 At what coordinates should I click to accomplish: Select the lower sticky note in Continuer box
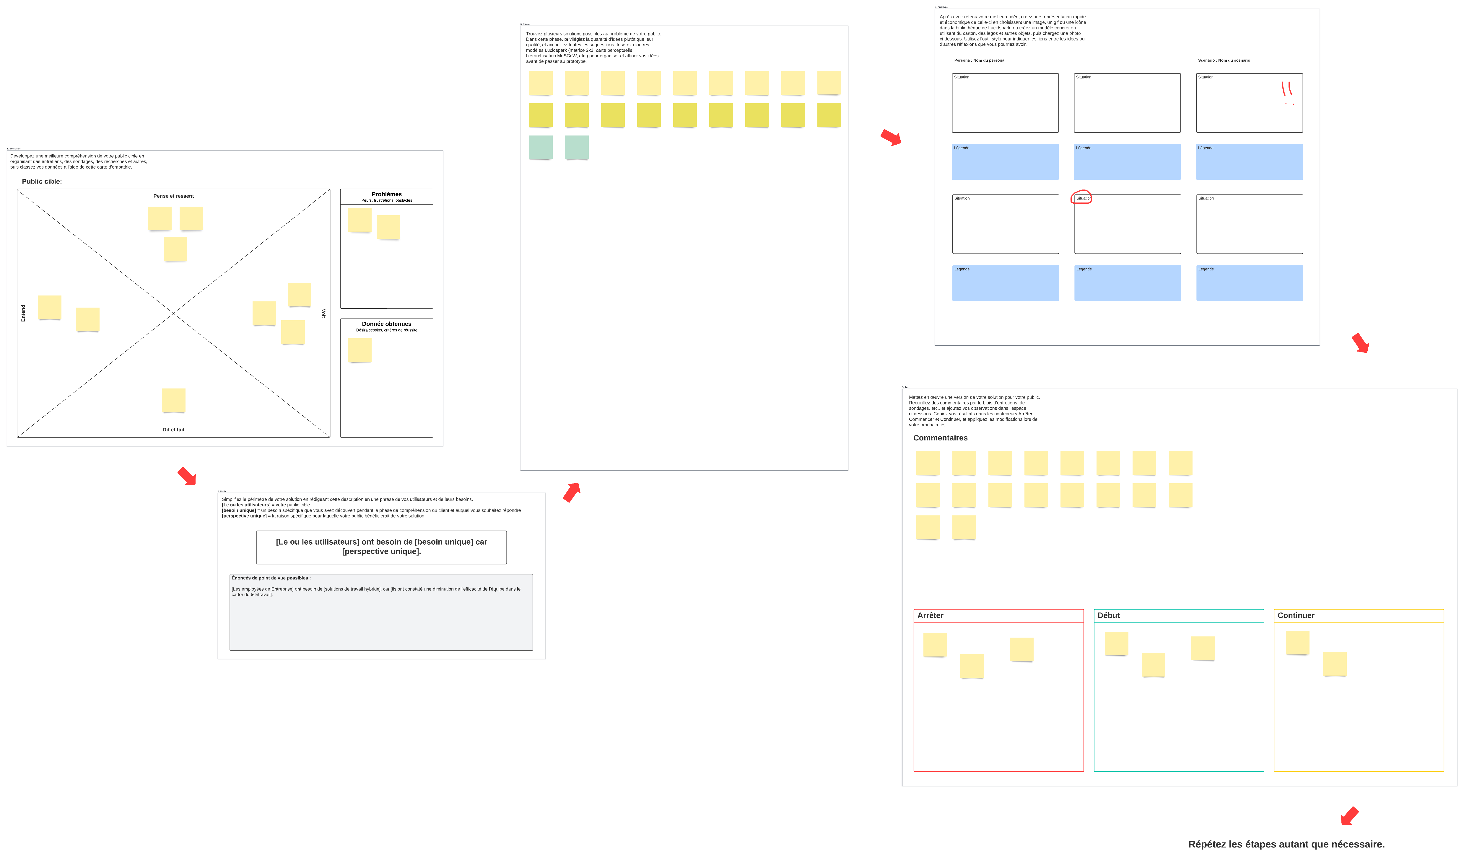pyautogui.click(x=1334, y=664)
